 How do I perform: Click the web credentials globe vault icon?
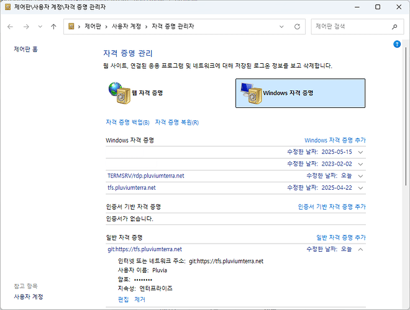[119, 93]
